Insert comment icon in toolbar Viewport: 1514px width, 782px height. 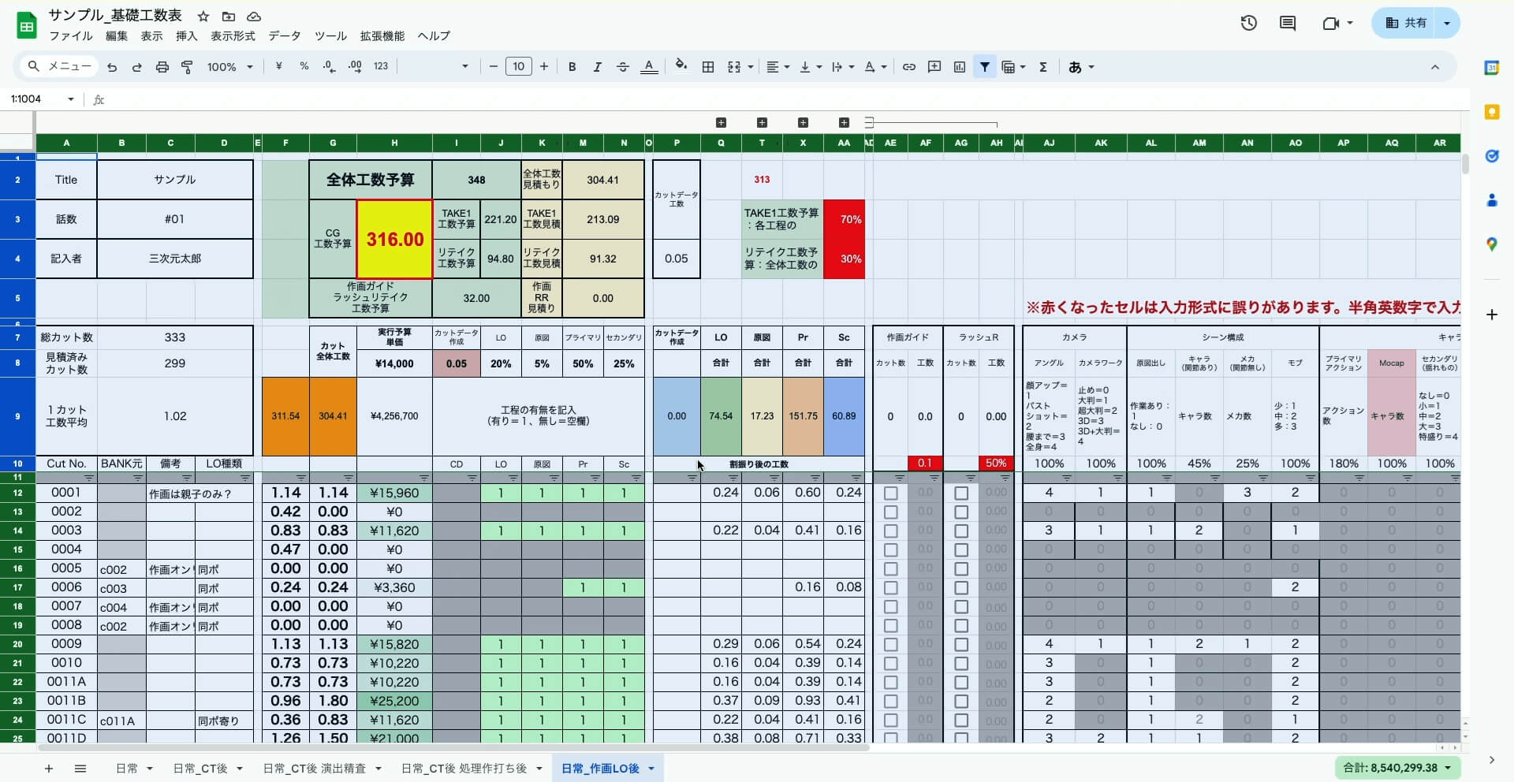point(934,67)
